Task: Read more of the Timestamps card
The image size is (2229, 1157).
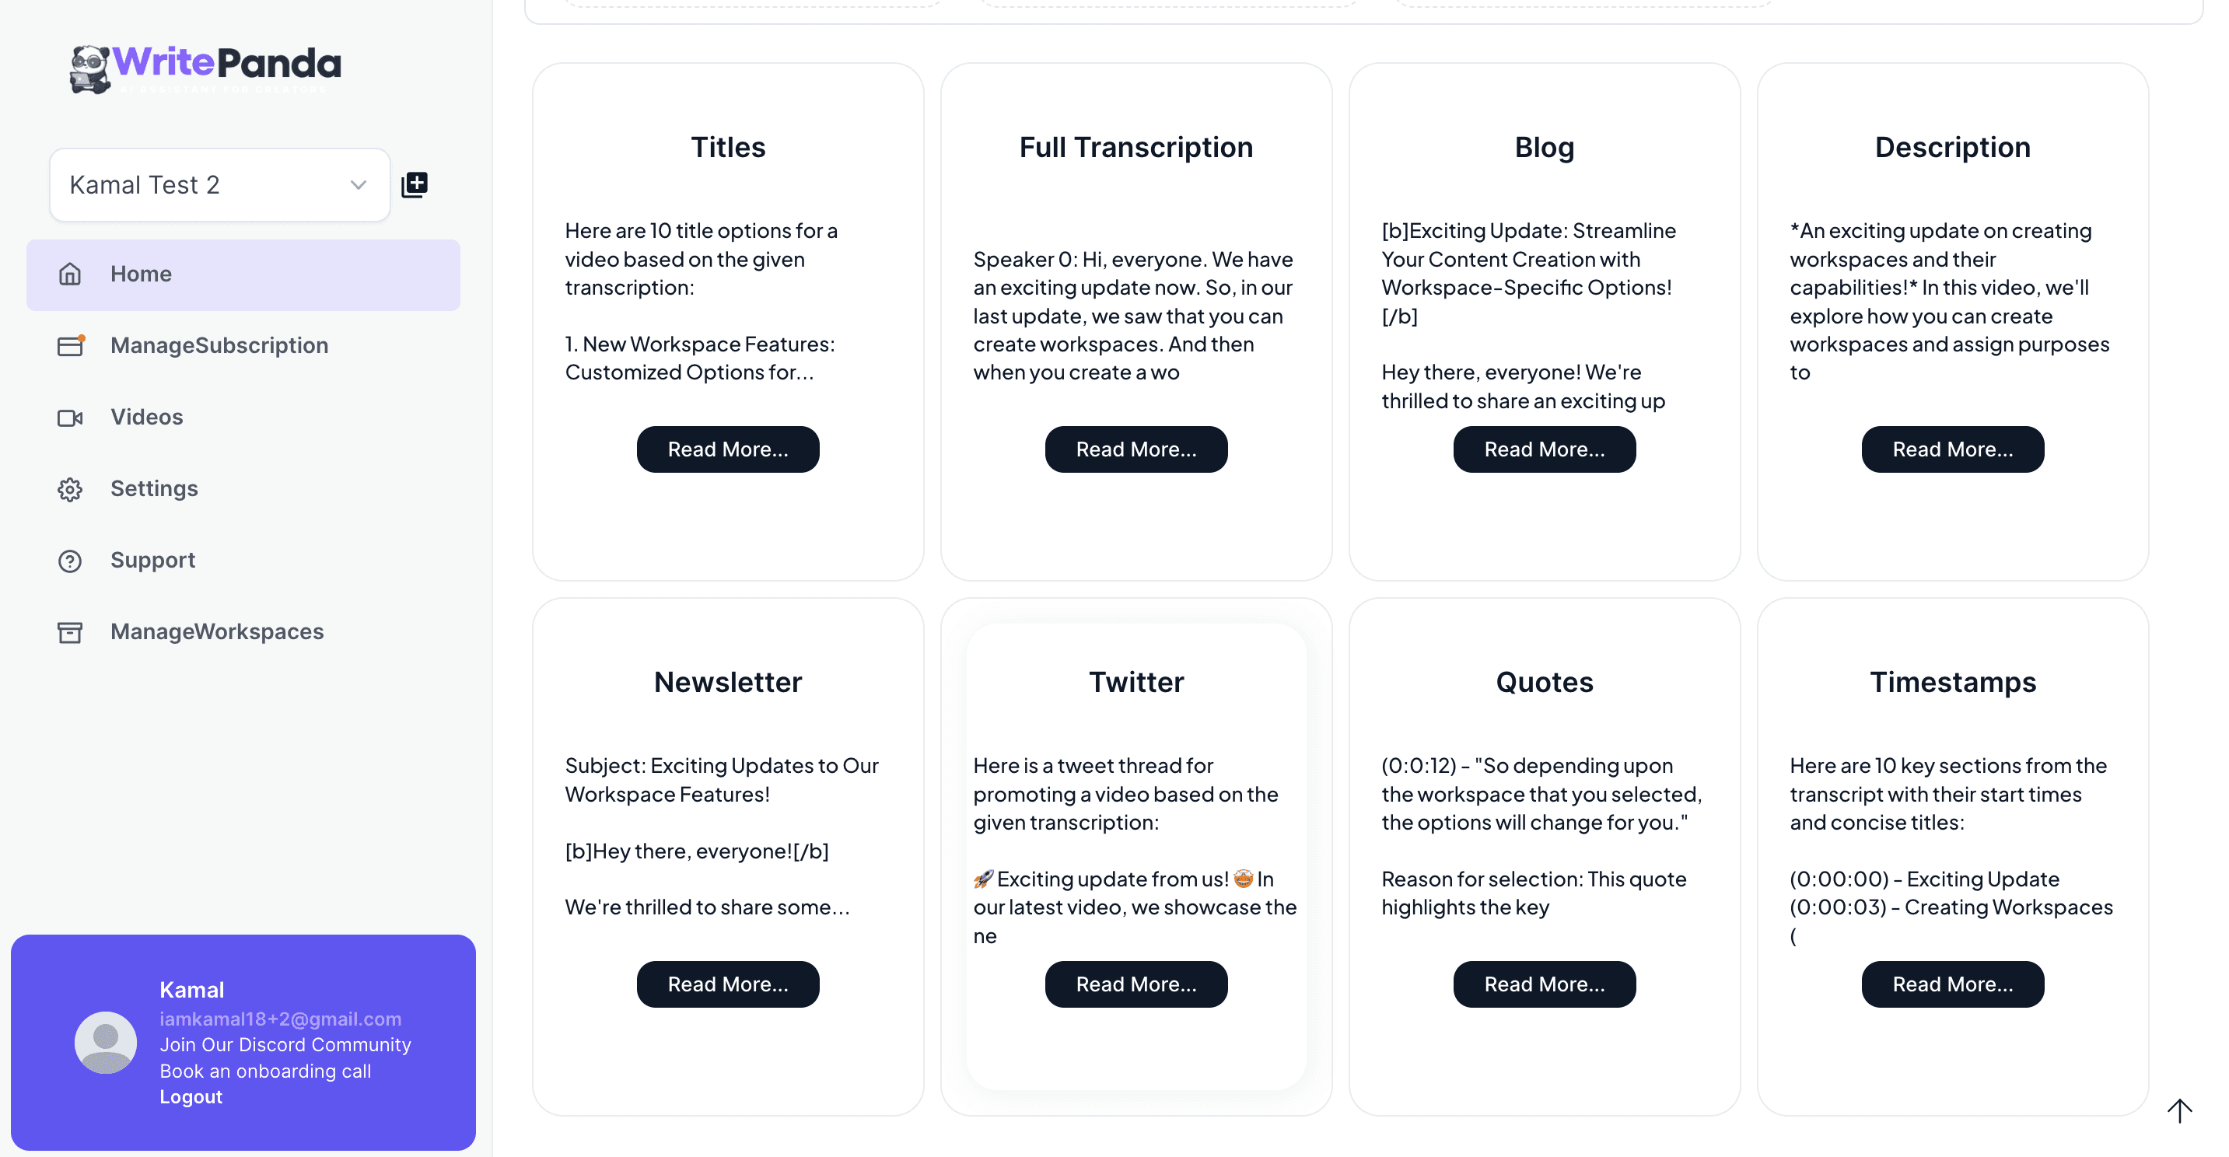Action: 1953,984
